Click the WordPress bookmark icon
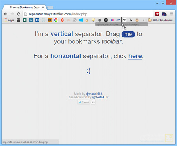This screenshot has width=177, height=146. (75, 20)
